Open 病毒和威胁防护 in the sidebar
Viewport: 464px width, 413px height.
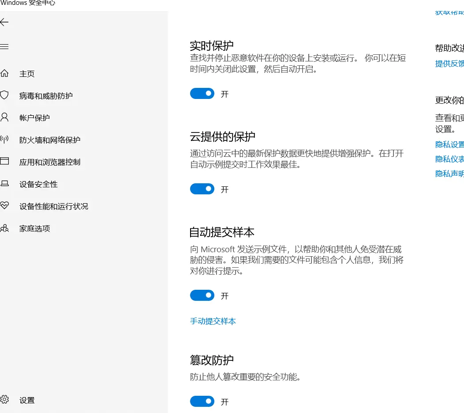pos(46,96)
